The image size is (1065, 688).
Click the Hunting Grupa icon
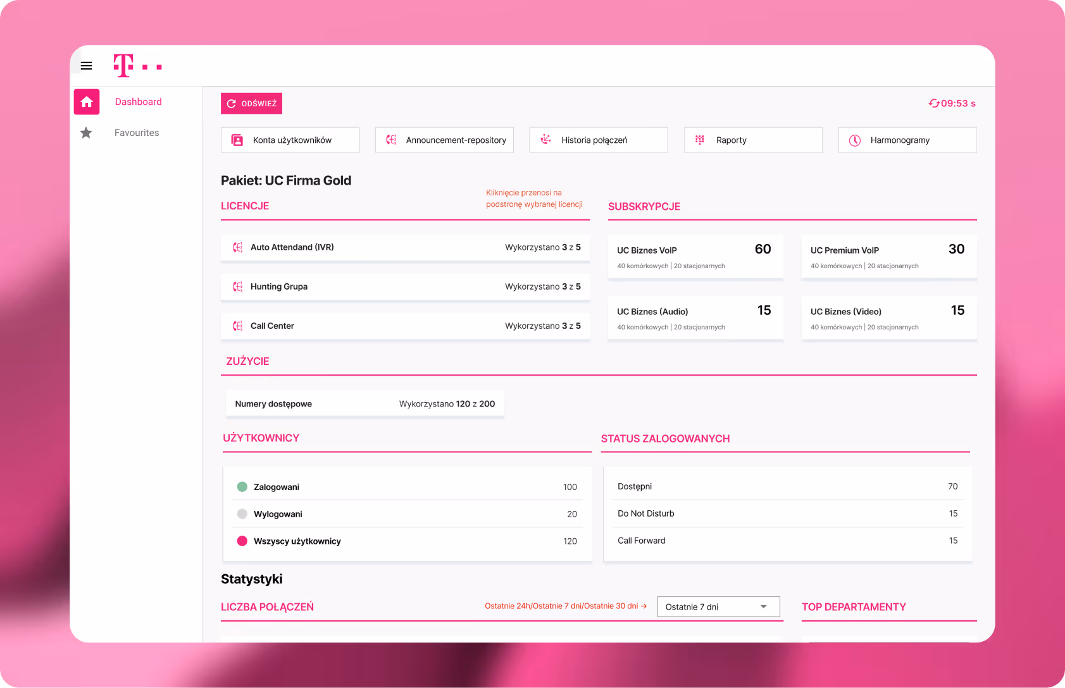coord(238,286)
